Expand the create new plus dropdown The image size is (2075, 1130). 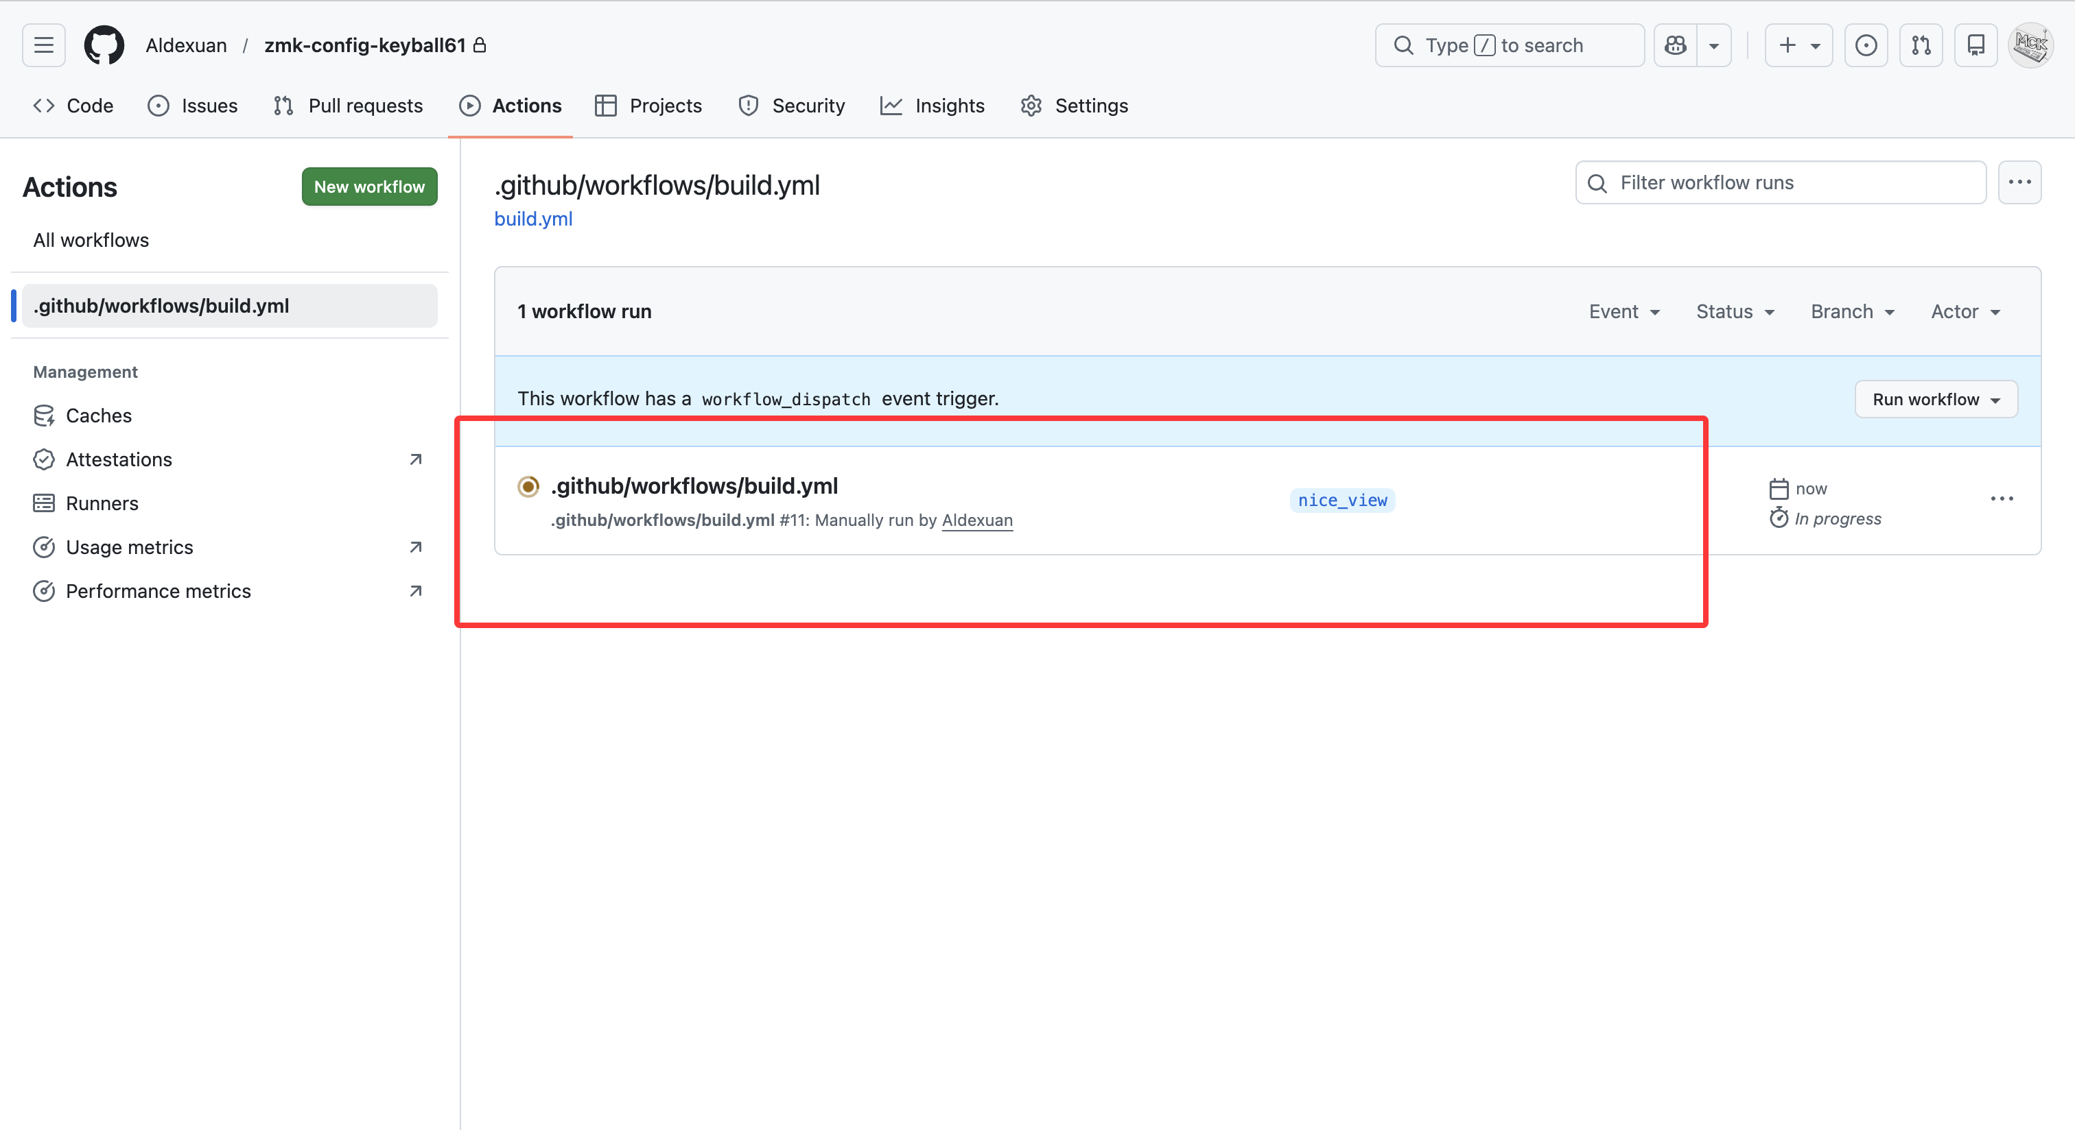1798,45
